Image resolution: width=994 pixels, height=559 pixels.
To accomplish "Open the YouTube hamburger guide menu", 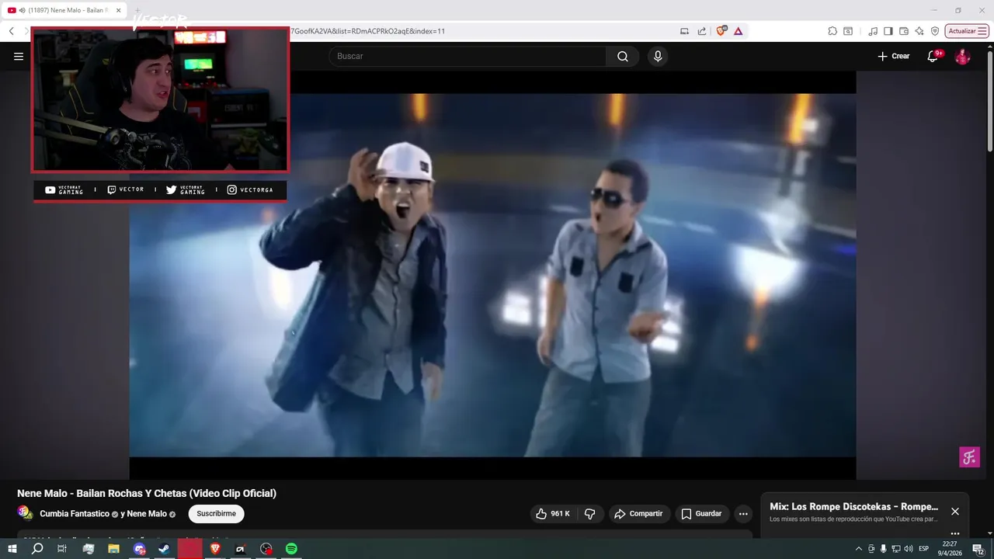I will 19,56.
